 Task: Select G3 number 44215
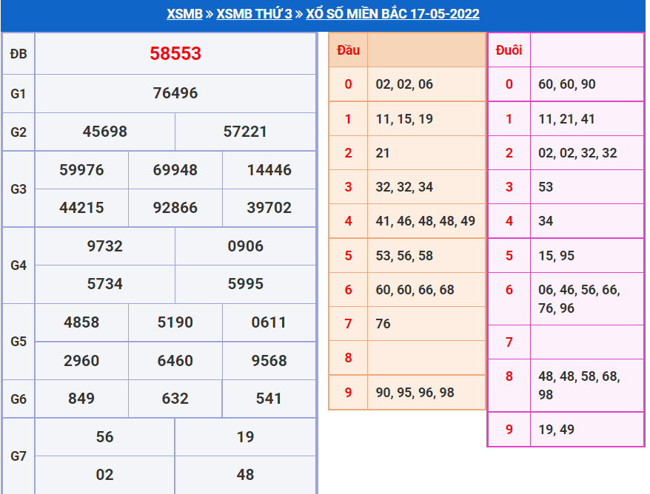(x=81, y=208)
